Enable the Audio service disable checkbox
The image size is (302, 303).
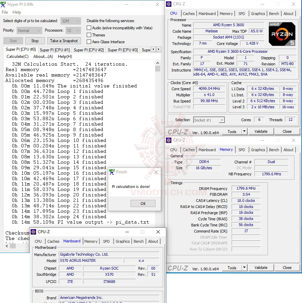click(89, 28)
